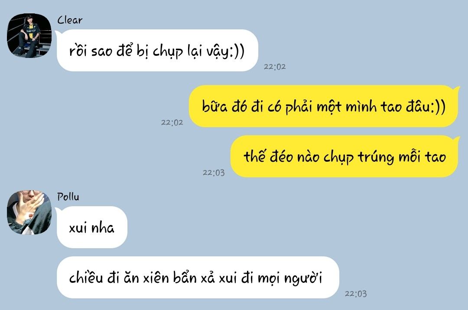468x310 pixels.
Task: Open Pollu's profile avatar picture
Action: pos(29,212)
